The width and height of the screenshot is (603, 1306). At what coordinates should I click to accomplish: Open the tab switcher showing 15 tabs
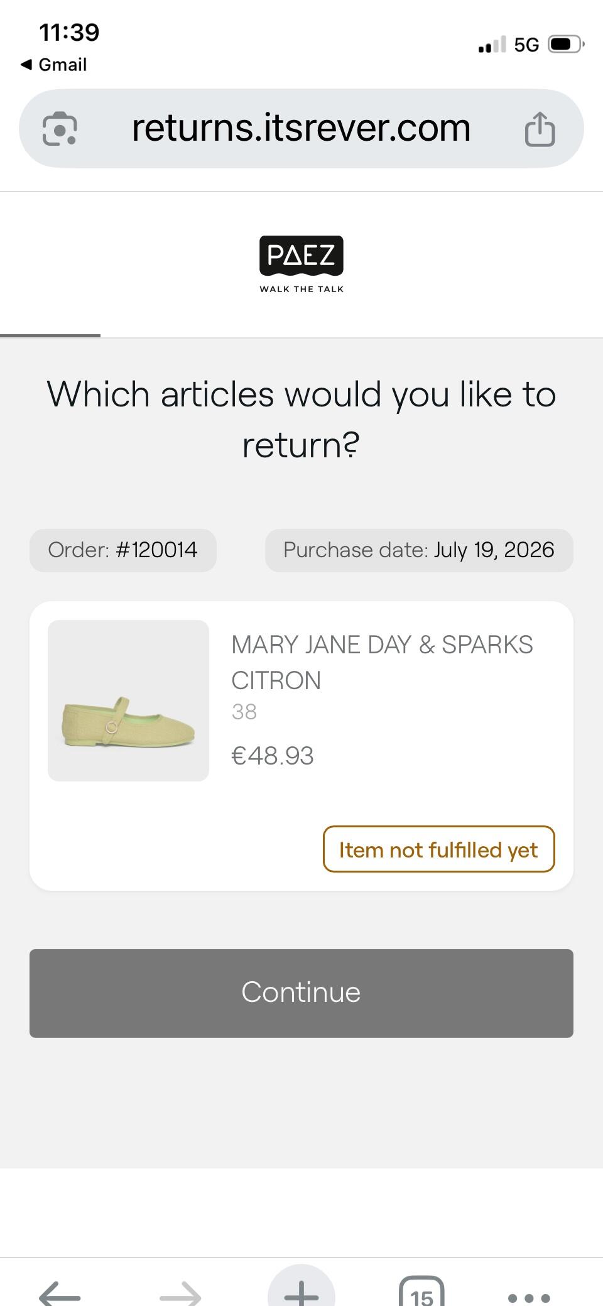click(421, 1292)
